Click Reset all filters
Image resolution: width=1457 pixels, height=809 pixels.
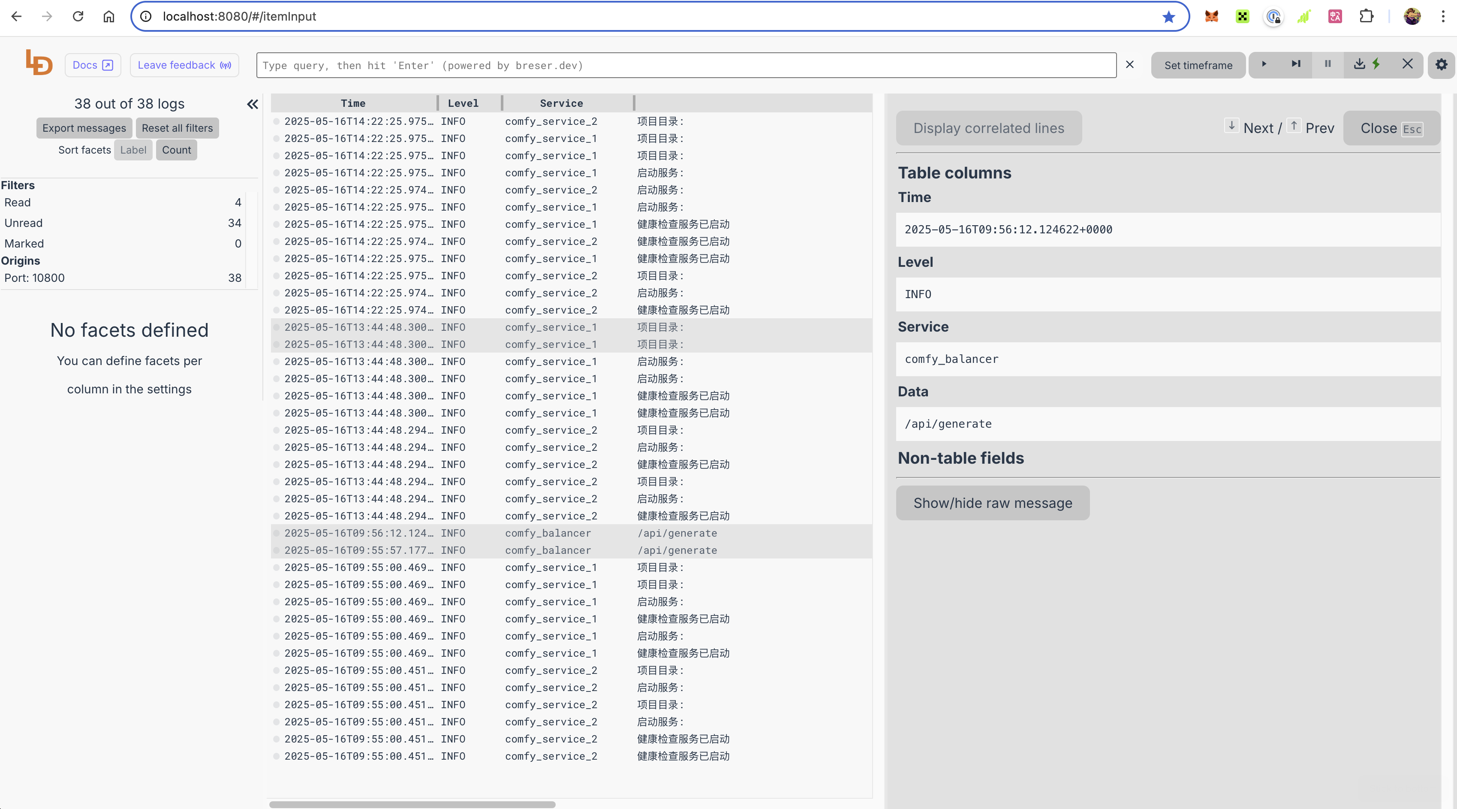[177, 128]
